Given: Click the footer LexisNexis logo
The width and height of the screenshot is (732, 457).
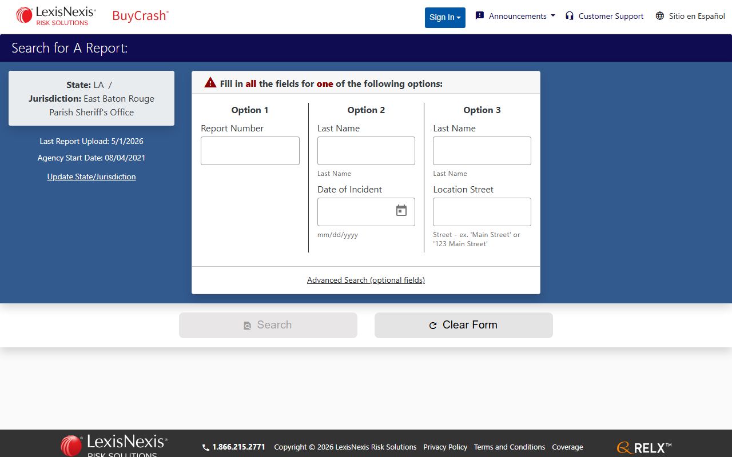Looking at the screenshot, I should point(114,446).
